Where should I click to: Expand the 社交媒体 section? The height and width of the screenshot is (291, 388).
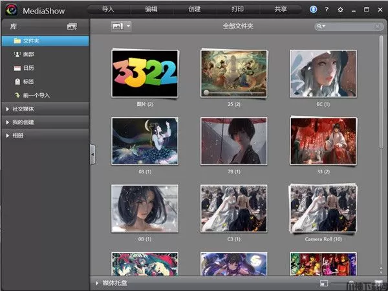click(23, 109)
